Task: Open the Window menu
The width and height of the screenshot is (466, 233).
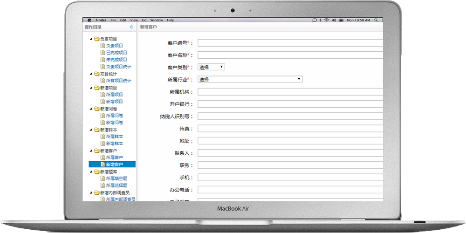Action: [157, 20]
